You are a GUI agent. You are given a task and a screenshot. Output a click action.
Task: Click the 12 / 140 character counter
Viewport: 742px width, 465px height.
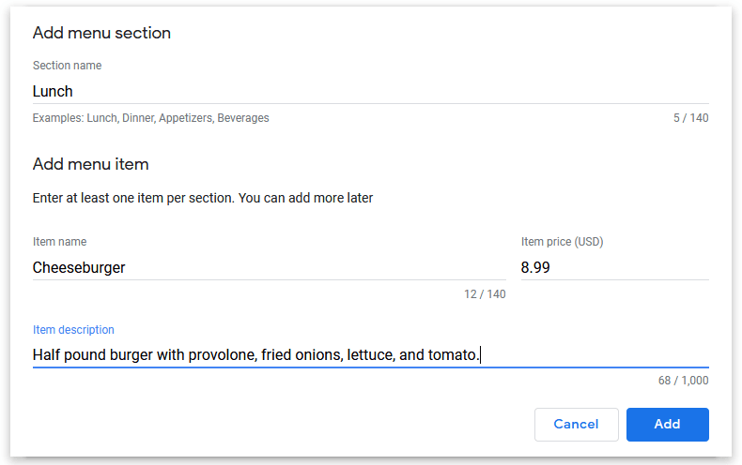(x=485, y=294)
